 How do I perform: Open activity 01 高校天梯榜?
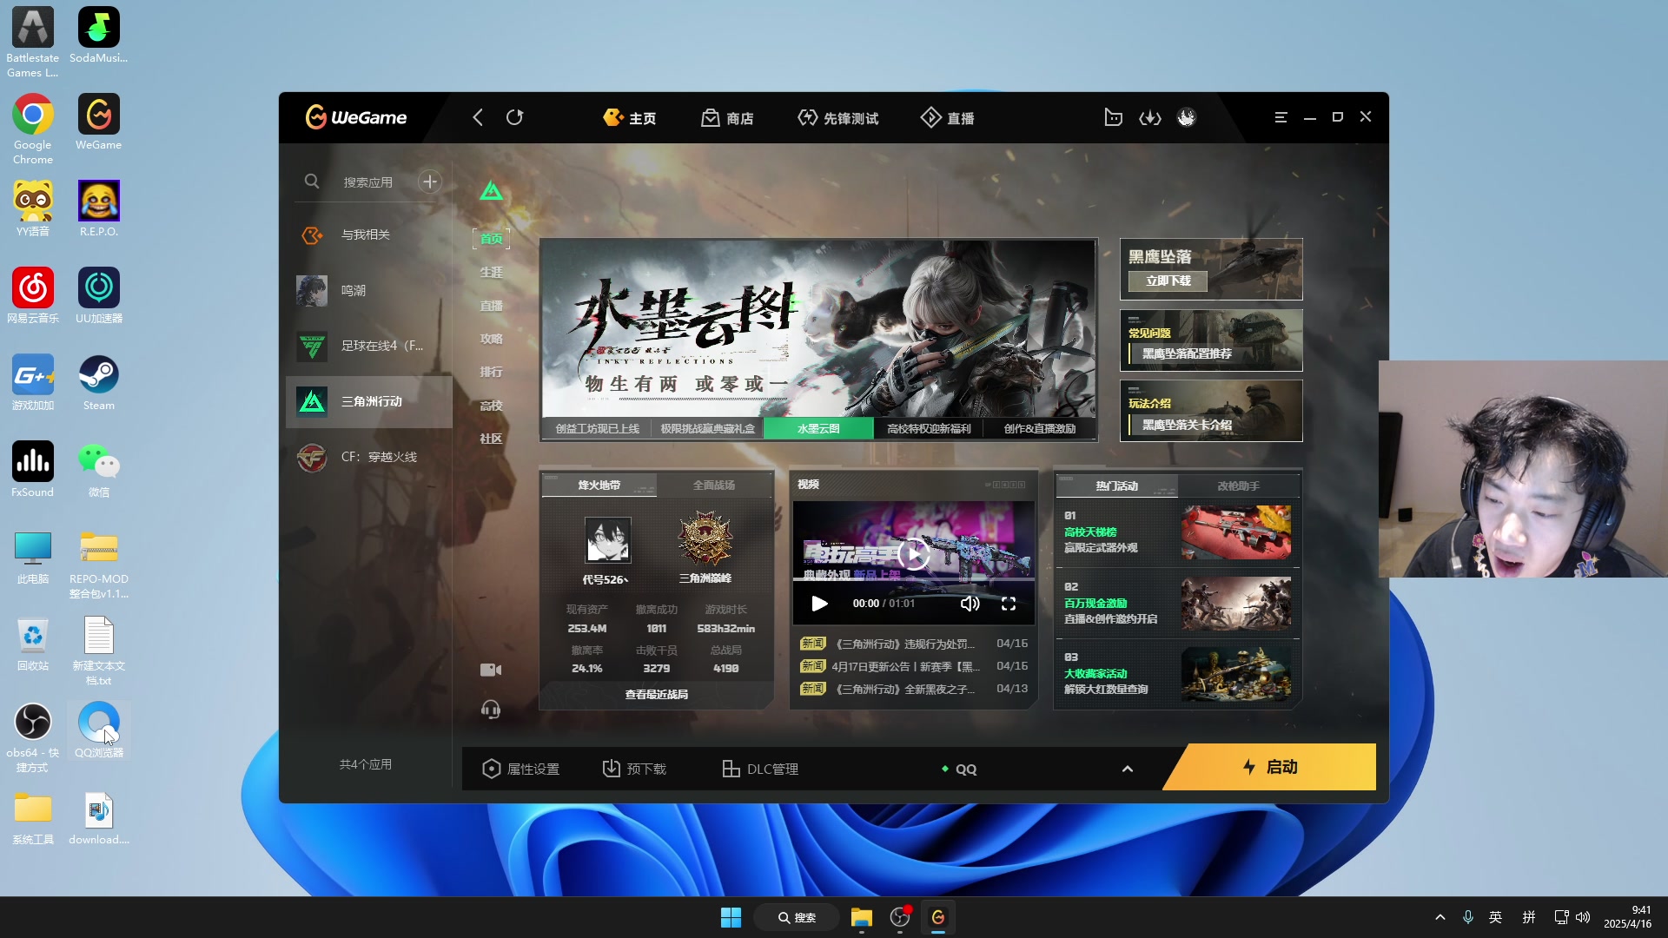tap(1177, 532)
